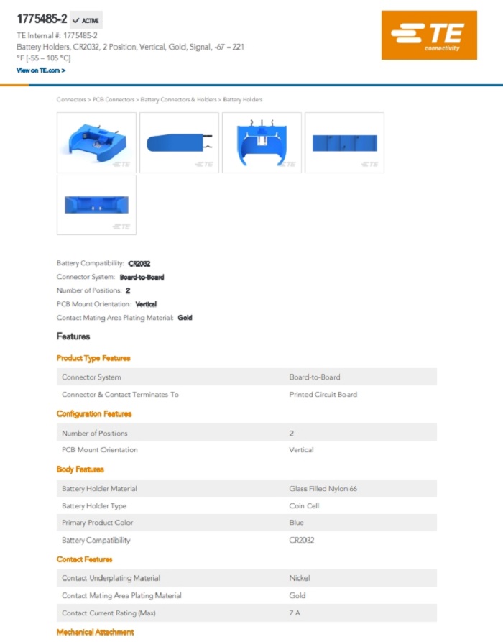The image size is (503, 642).
Task: Click the part number heading 1775485-2
Action: coord(42,19)
